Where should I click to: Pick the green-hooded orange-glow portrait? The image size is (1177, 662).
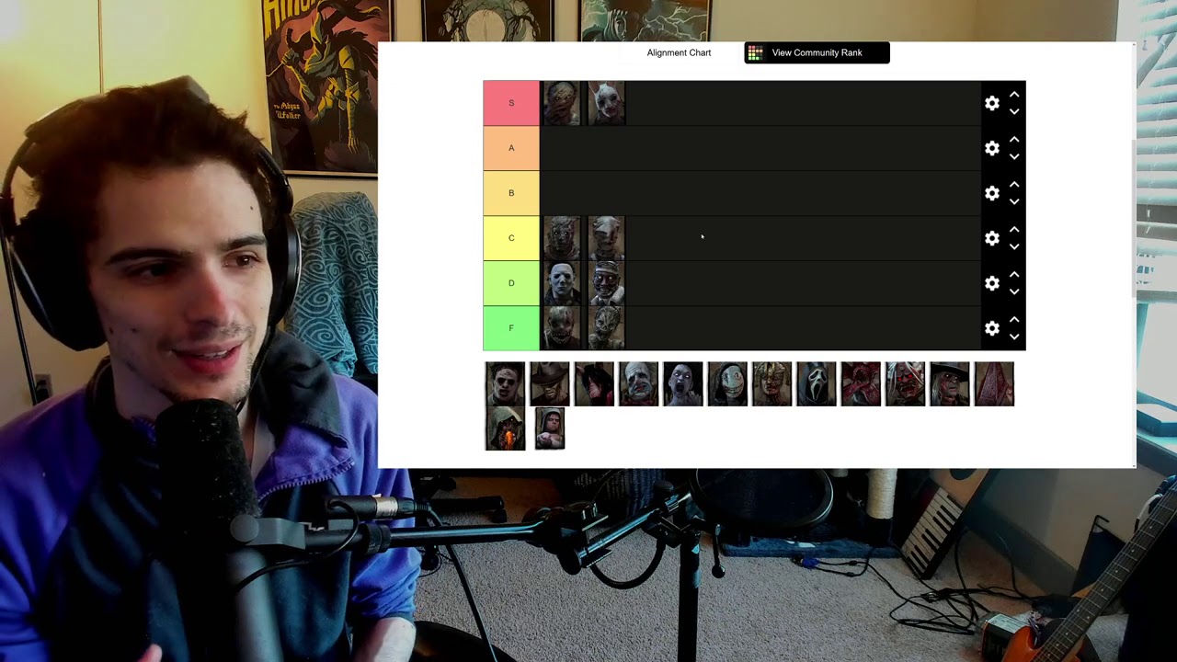(505, 428)
